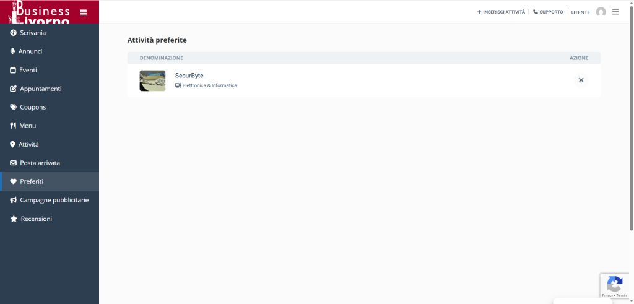Click the Campagne pubblicitarie megaphone icon
634x304 pixels.
point(13,200)
